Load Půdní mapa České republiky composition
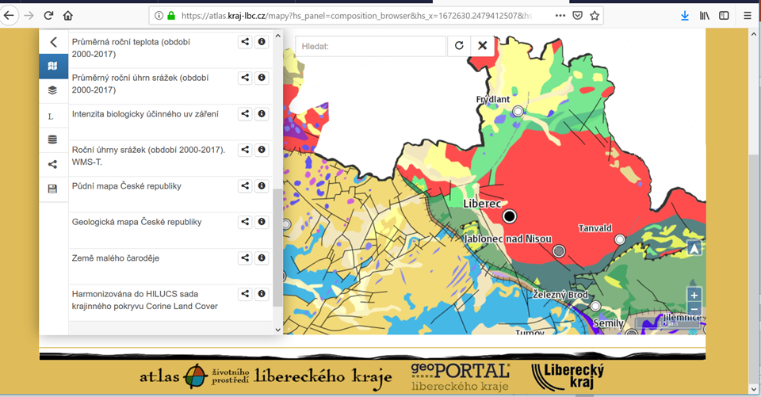The image size is (761, 397). pos(127,186)
